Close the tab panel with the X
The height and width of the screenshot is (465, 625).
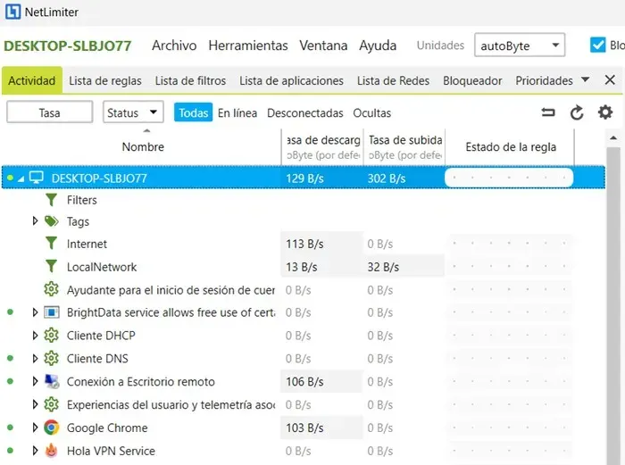tap(610, 79)
